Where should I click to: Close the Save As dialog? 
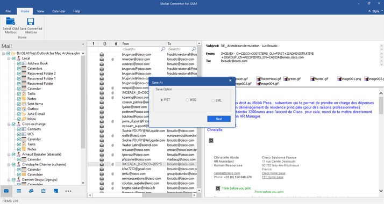(230, 81)
